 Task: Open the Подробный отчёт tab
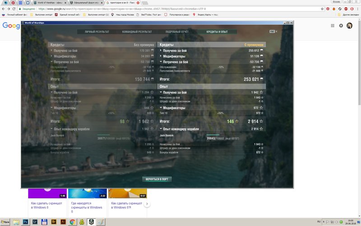(x=177, y=32)
